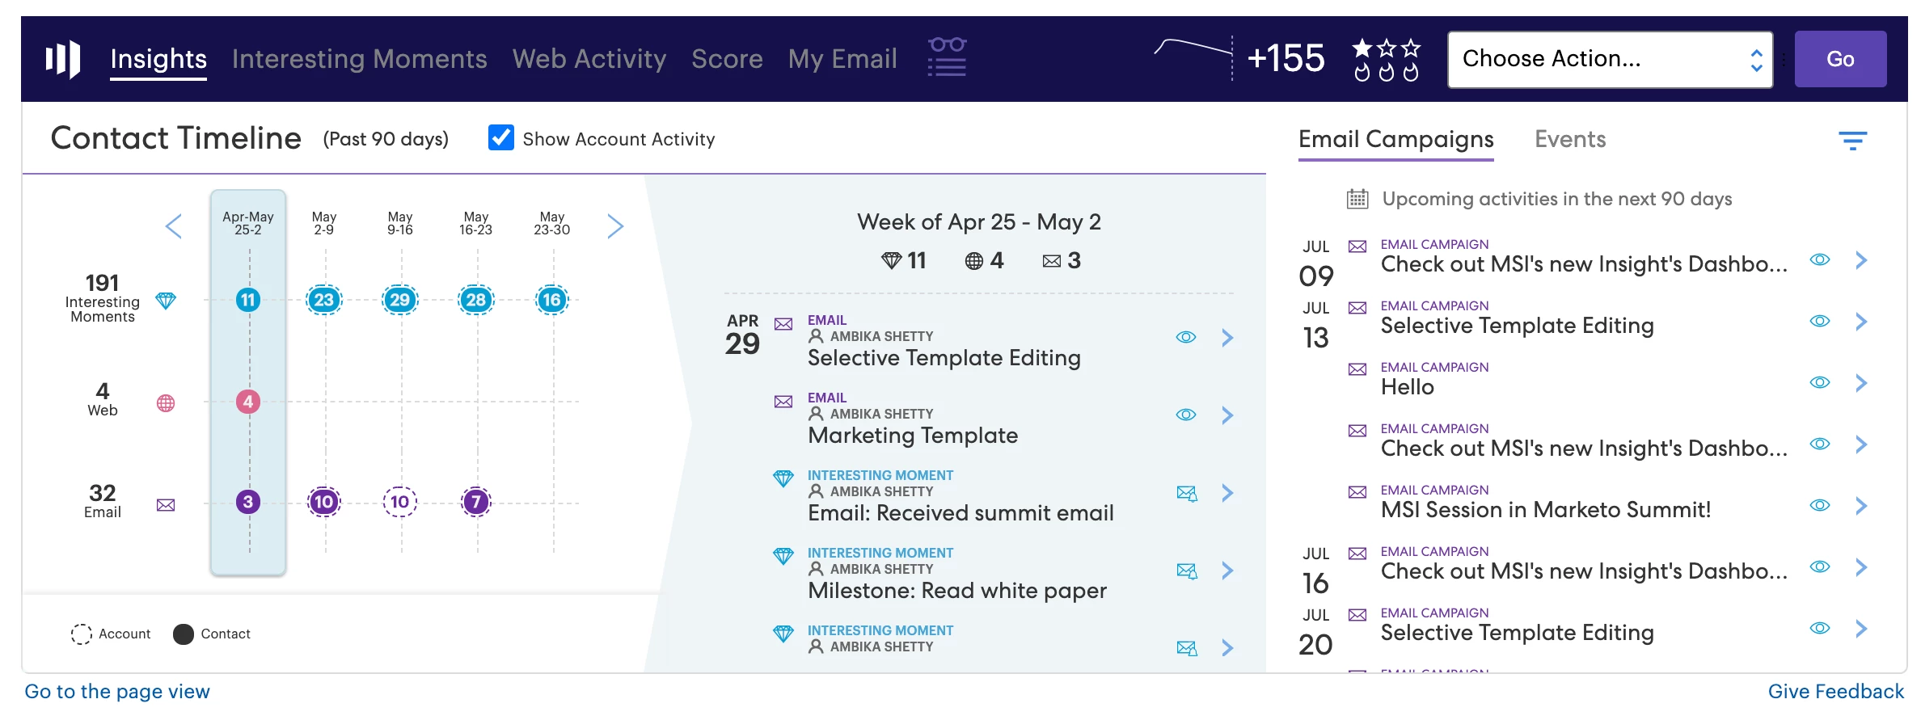Click the Go button
The image size is (1921, 716).
click(1840, 59)
